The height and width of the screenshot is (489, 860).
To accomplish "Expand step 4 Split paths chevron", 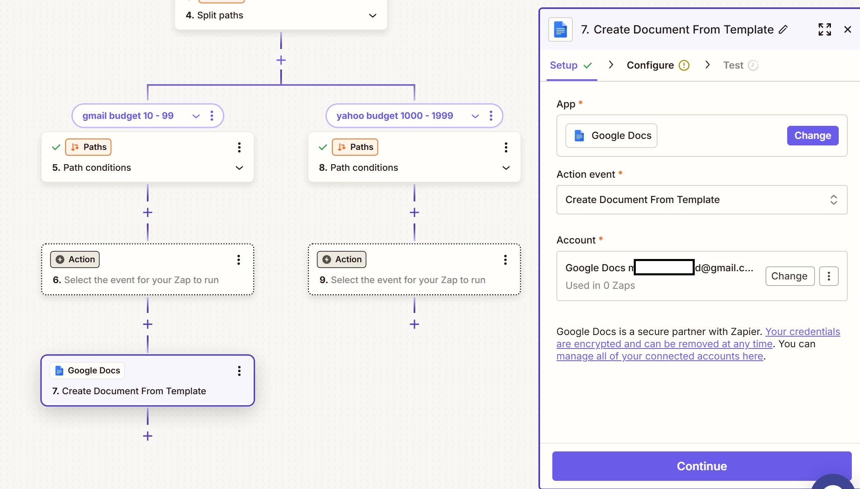I will pos(372,16).
